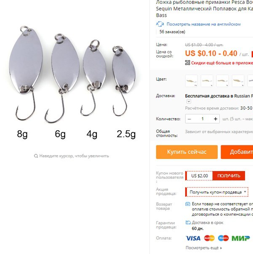Click the return policy icon
This screenshot has width=253, height=254.
pos(188,204)
